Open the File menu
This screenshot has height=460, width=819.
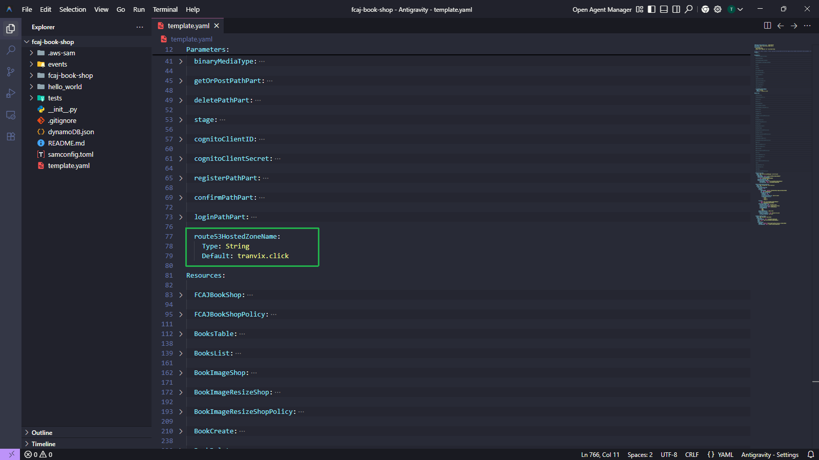pos(27,9)
